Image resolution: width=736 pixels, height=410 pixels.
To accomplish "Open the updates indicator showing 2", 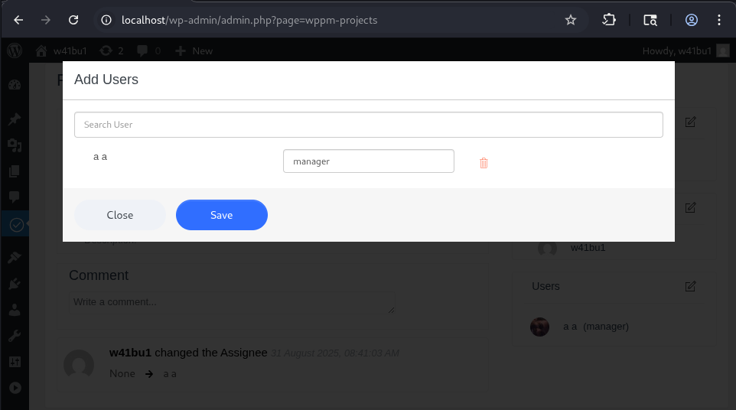I will click(112, 50).
